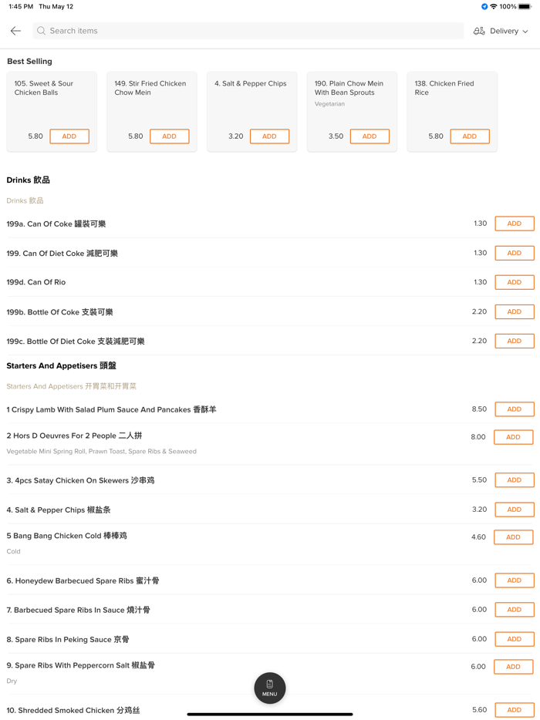Click the search magnifier icon
The height and width of the screenshot is (720, 540).
tap(42, 31)
